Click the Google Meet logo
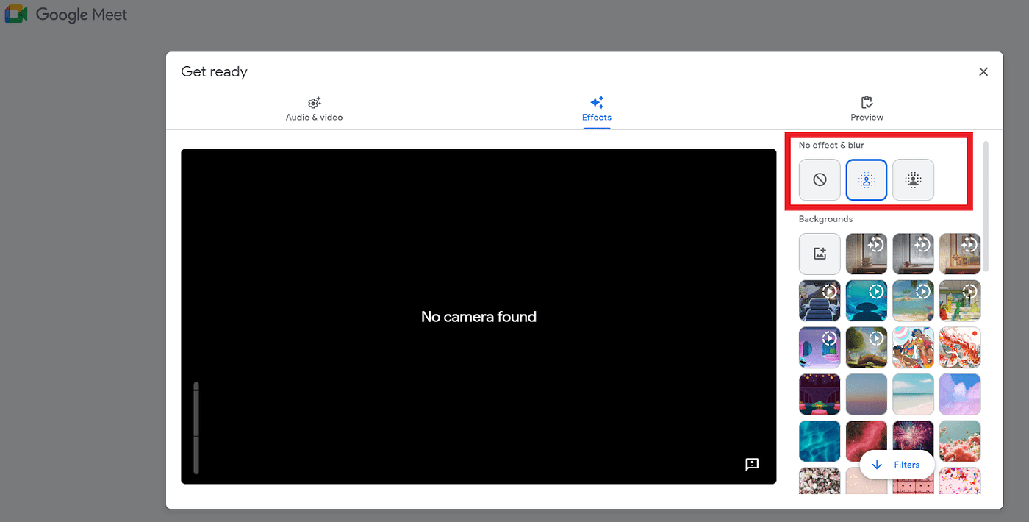 (66, 14)
